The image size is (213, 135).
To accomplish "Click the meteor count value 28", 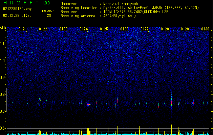I will (49, 16).
